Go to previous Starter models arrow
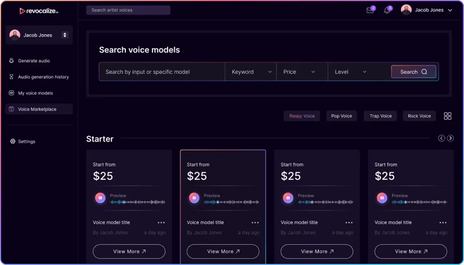464x265 pixels. (x=441, y=139)
